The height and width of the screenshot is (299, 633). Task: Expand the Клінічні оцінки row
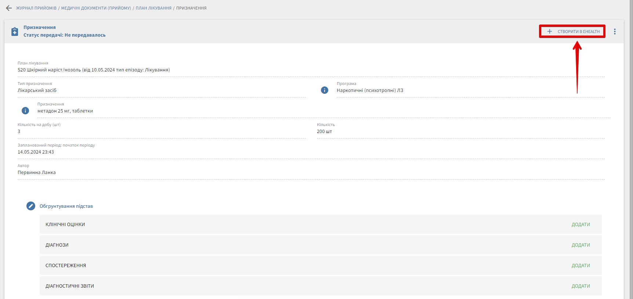65,225
